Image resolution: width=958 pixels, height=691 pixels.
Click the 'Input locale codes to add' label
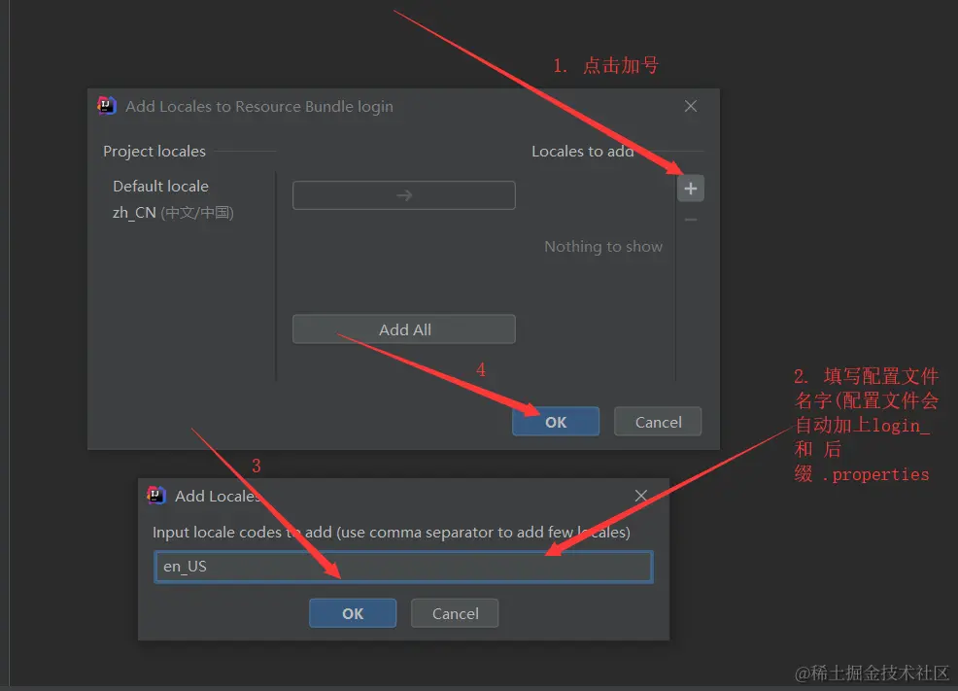pyautogui.click(x=391, y=533)
